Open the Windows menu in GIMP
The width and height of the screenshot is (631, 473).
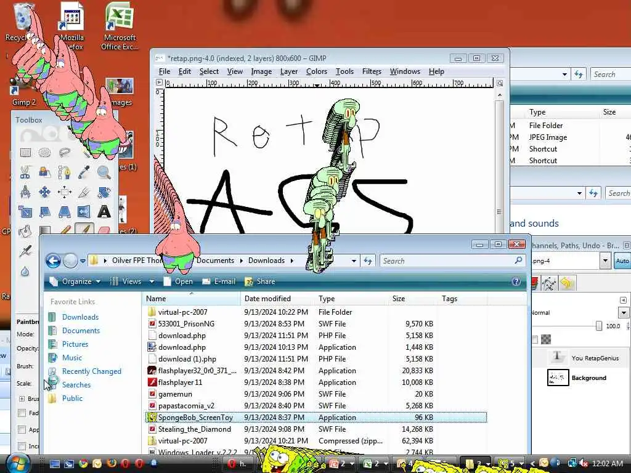(x=405, y=71)
